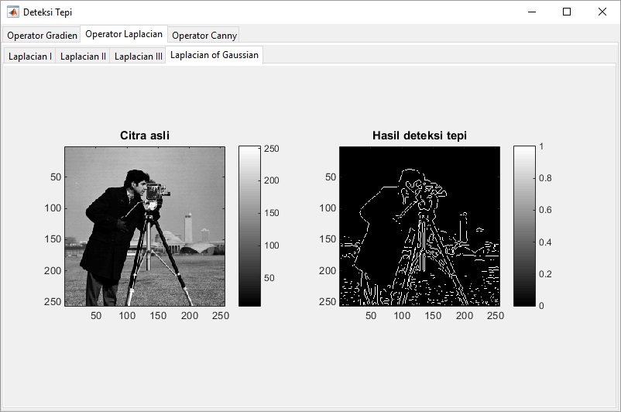Select the Laplacian II sub-tab
This screenshot has height=412, width=621.
pos(83,57)
